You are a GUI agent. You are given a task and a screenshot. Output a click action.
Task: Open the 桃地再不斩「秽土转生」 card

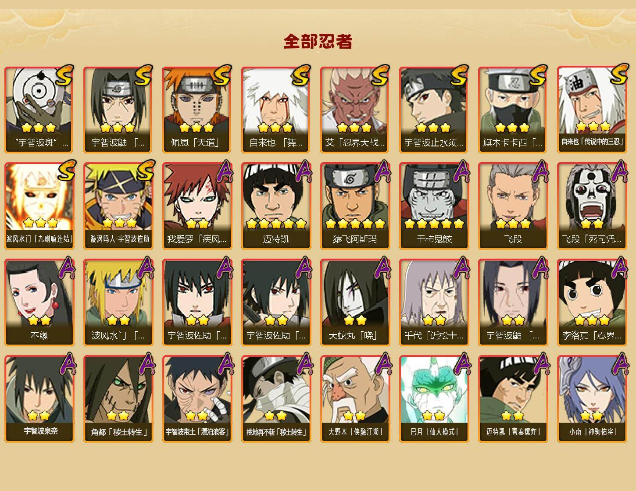point(276,399)
